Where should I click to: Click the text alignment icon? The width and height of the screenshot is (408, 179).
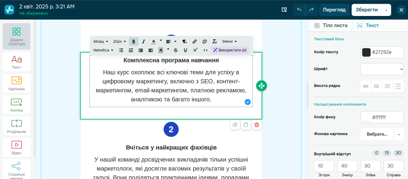[x=168, y=41]
